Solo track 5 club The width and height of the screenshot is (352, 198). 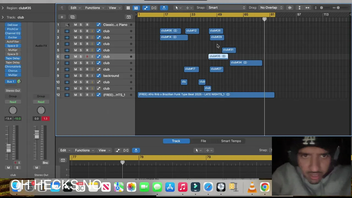click(x=81, y=50)
